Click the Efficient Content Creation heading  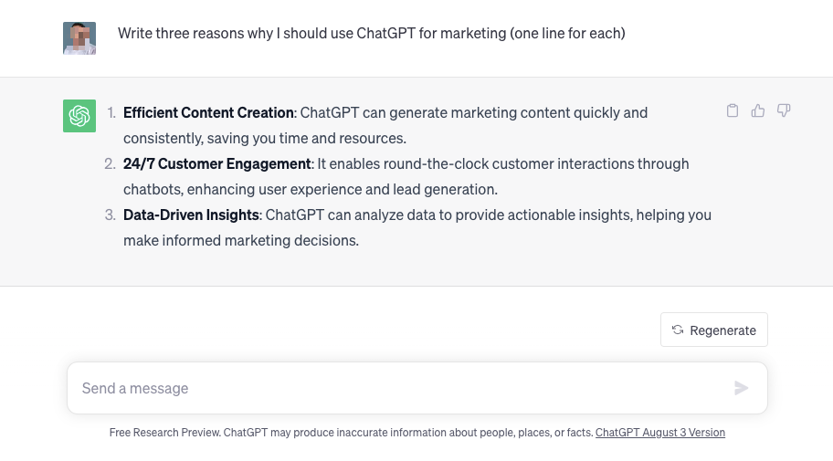[208, 112]
